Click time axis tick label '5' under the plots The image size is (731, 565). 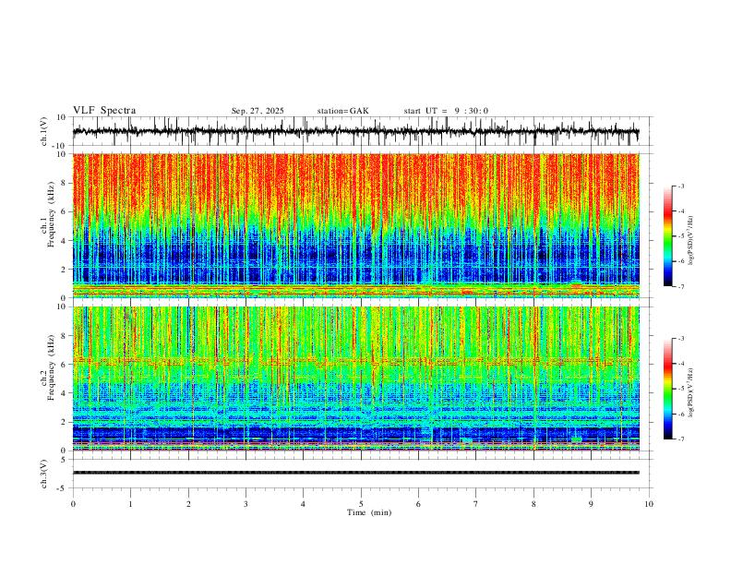(361, 504)
